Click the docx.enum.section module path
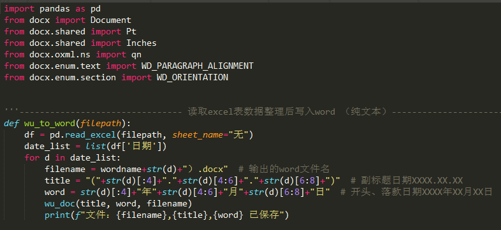Image resolution: width=501 pixels, height=230 pixels. coord(73,78)
